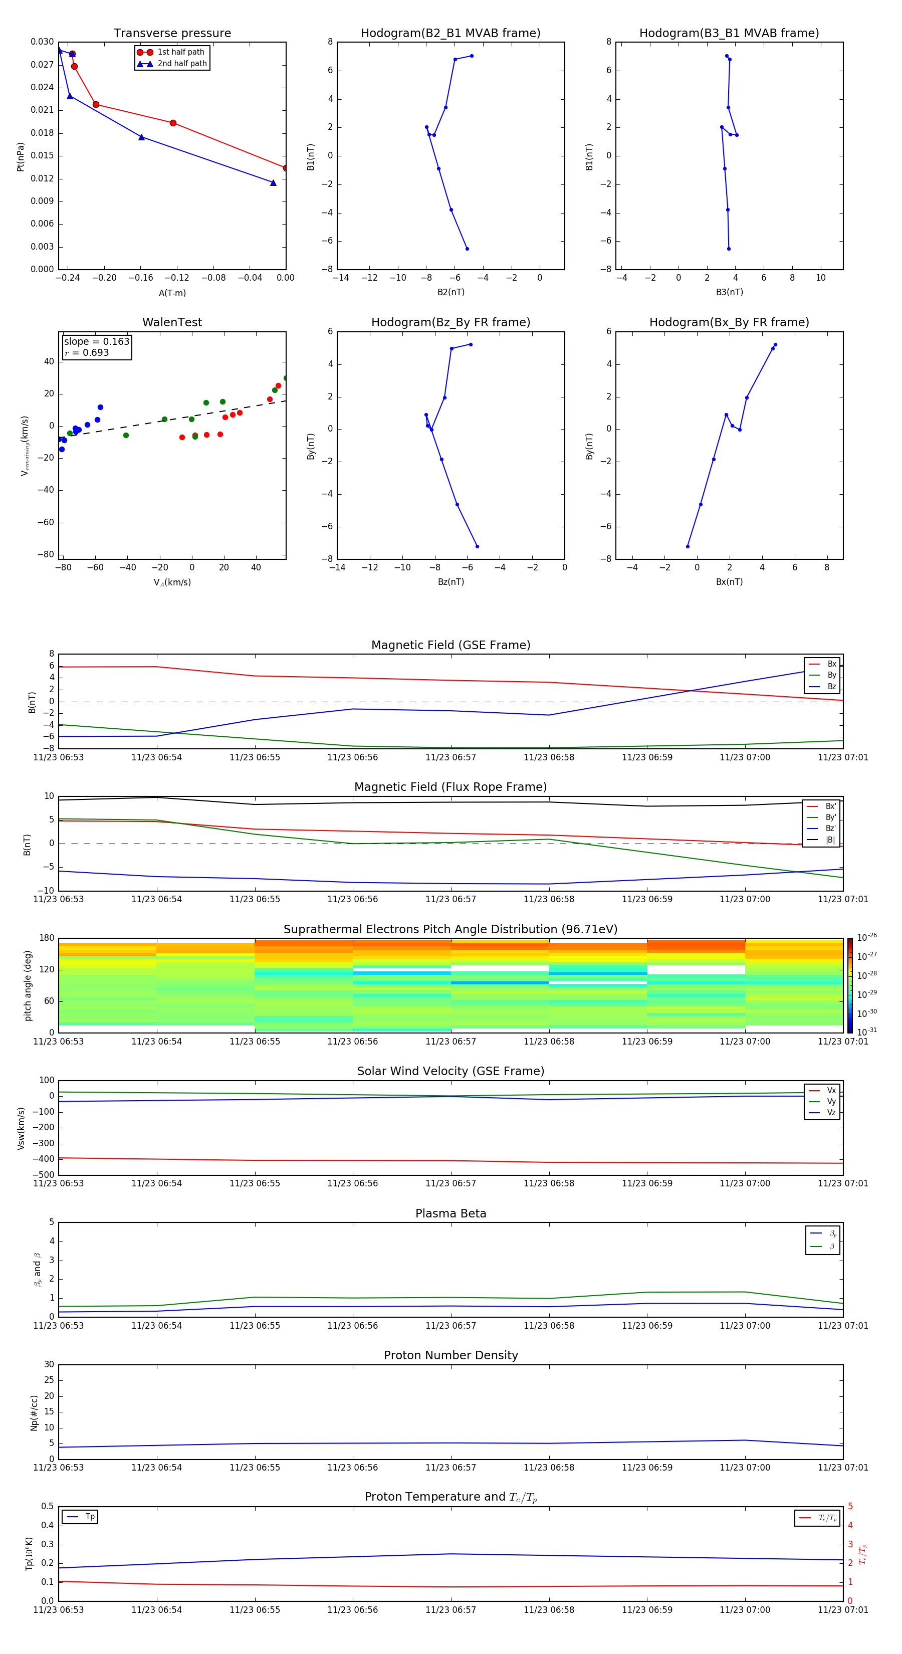902x1654 pixels.
Task: Click the V_A(km/s) axis label in WalenTest
Action: [172, 582]
